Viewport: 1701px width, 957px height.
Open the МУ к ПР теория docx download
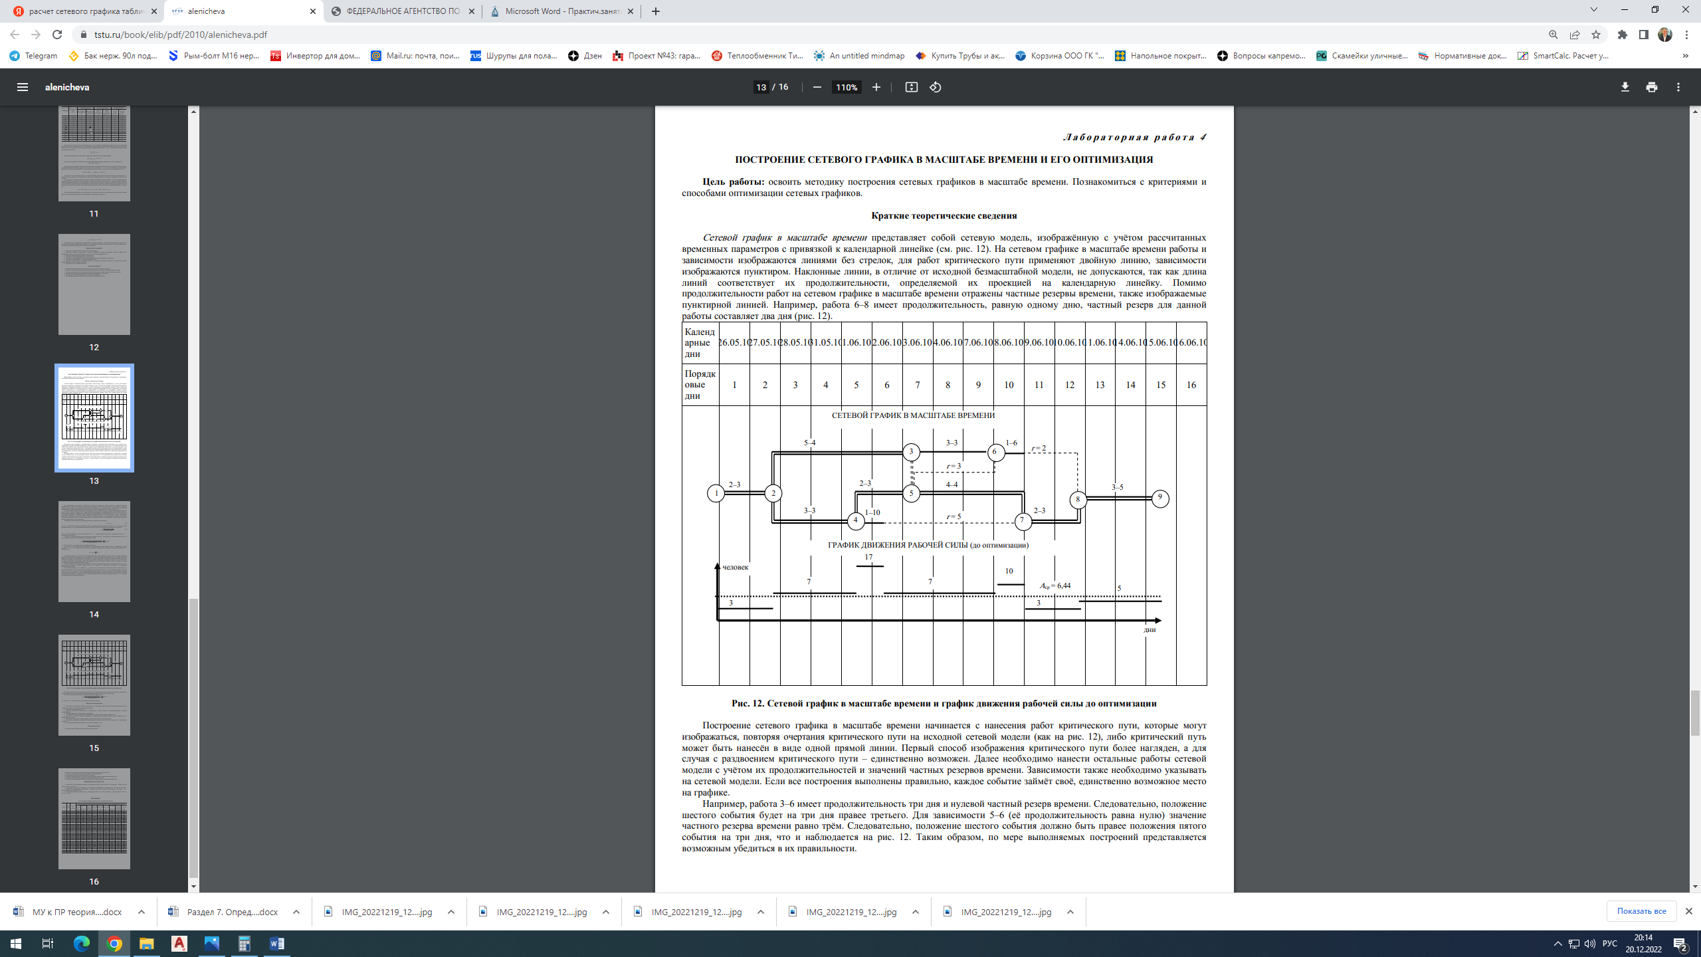coord(68,912)
